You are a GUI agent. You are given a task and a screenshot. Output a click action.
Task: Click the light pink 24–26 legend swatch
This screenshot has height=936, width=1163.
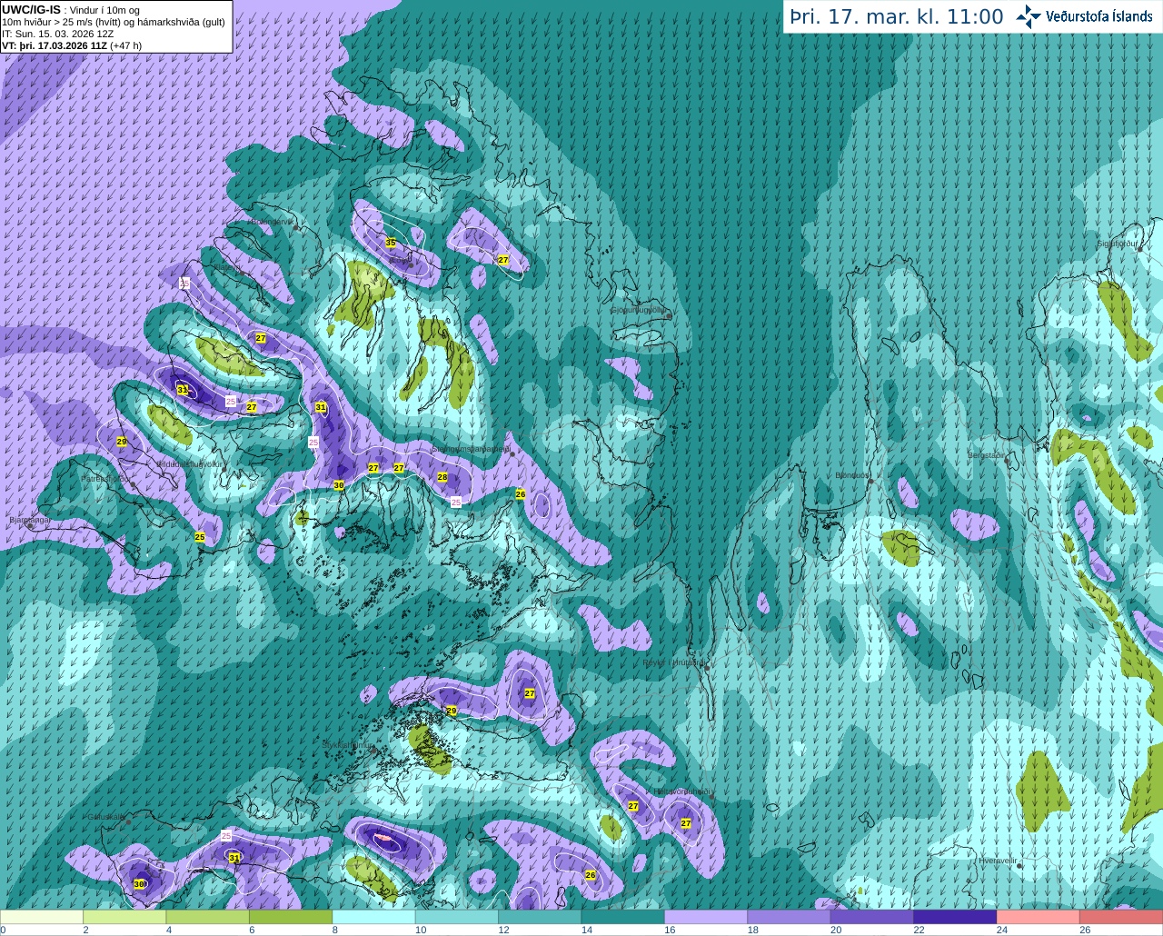click(1039, 917)
